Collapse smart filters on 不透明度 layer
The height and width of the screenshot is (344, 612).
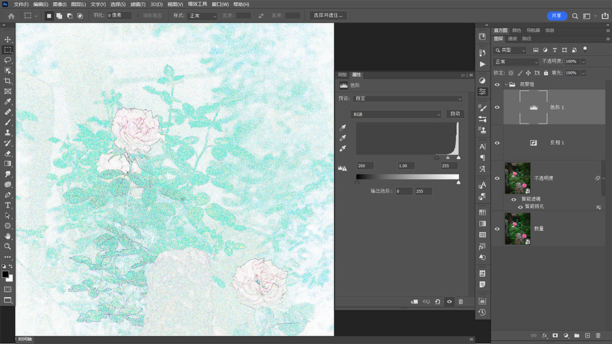604,178
